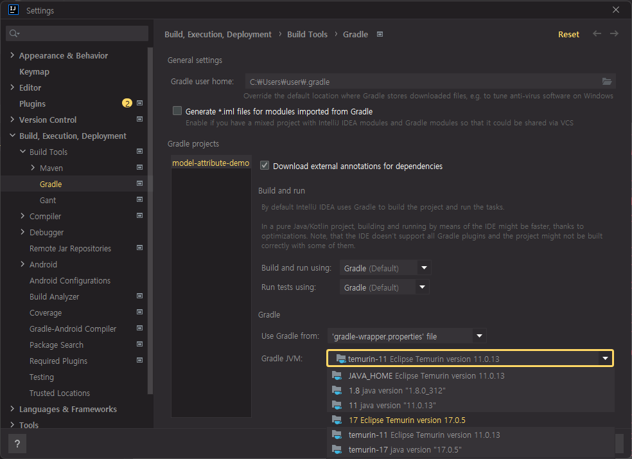Open the Trusted Locations settings page
This screenshot has width=632, height=459.
coord(60,393)
